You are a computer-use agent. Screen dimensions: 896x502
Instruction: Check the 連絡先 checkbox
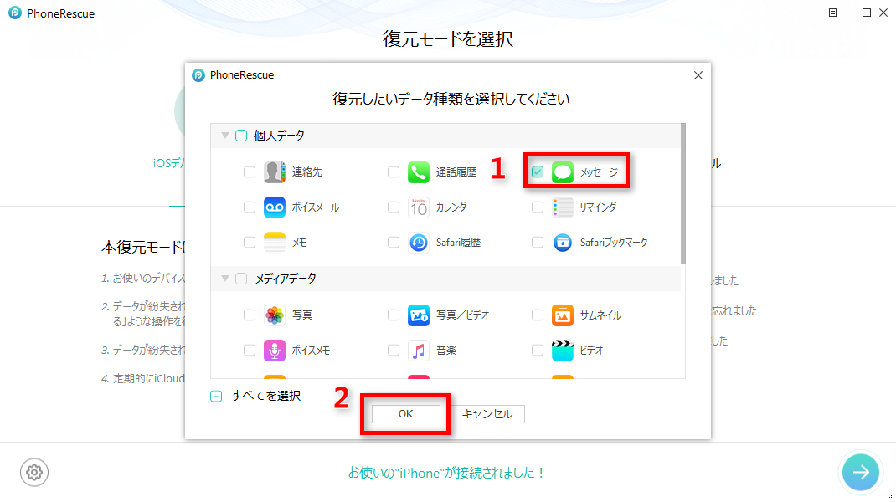click(250, 172)
